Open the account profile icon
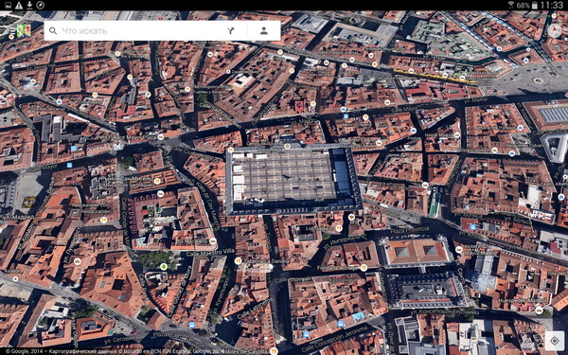The height and width of the screenshot is (355, 568). 264,30
